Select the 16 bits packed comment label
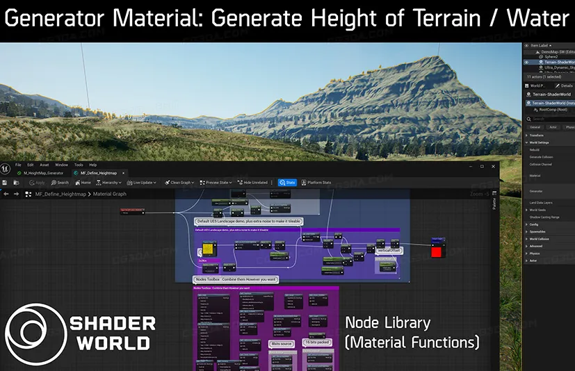 tap(317, 342)
